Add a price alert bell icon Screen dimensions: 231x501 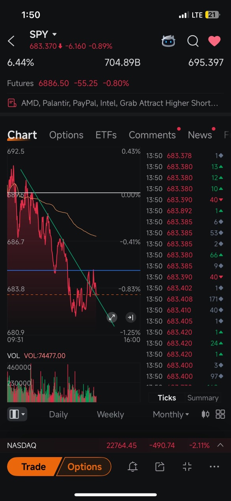(x=133, y=467)
